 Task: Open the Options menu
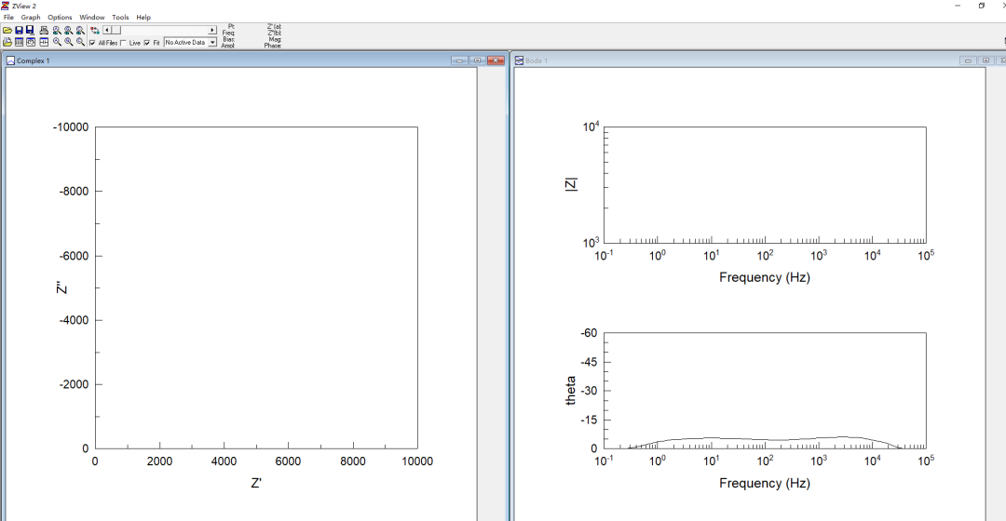pyautogui.click(x=60, y=18)
